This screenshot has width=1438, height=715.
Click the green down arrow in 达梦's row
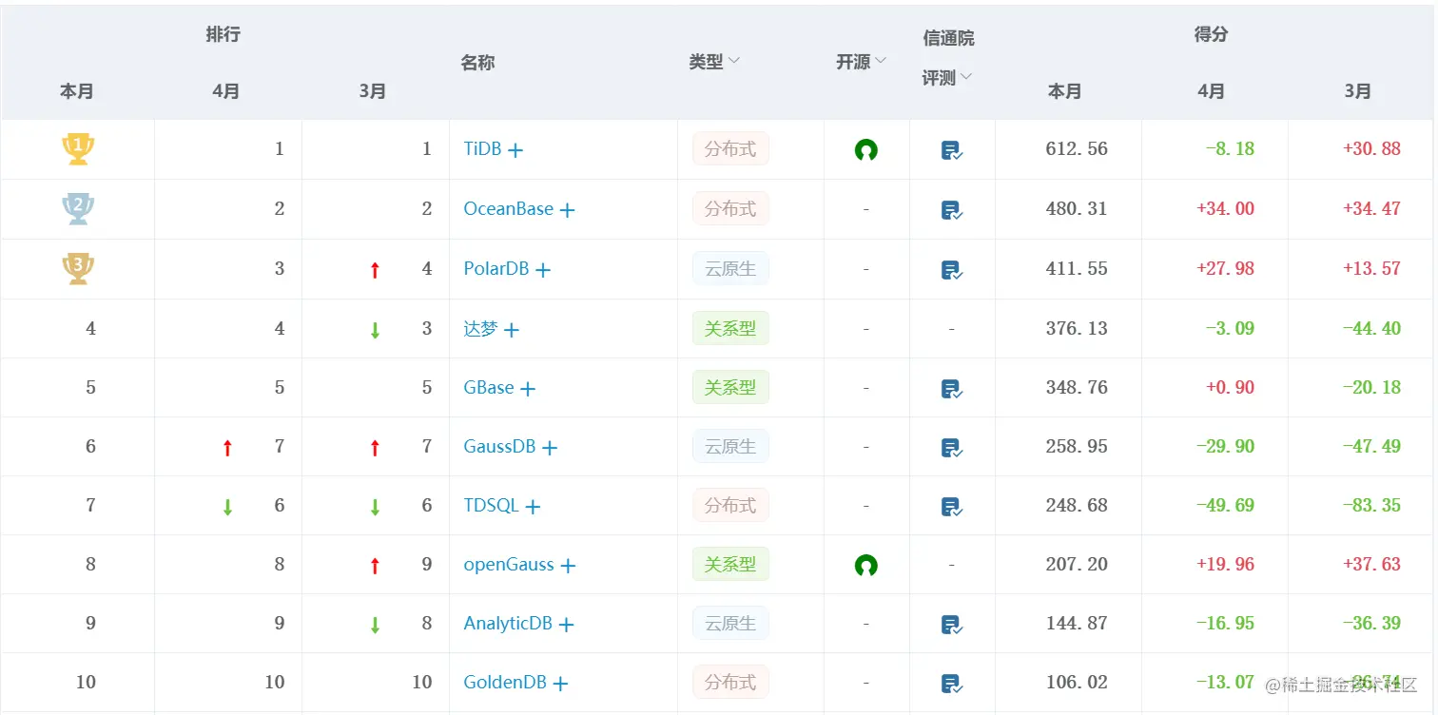pyautogui.click(x=375, y=330)
